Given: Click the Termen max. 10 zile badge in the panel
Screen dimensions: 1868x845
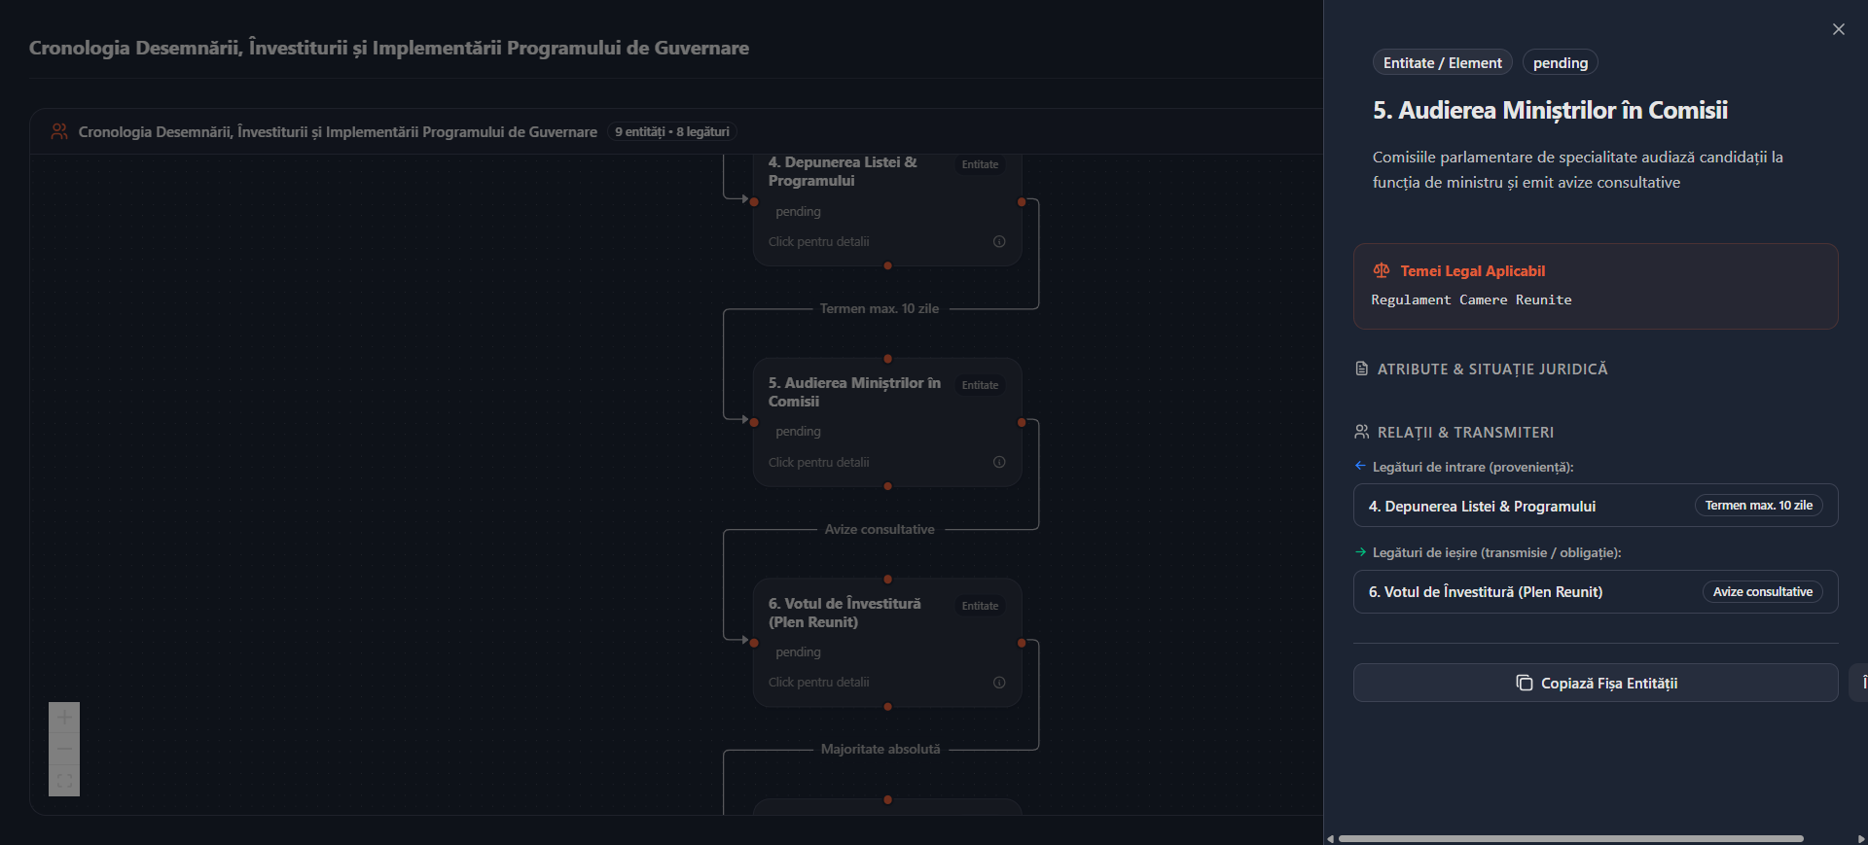Looking at the screenshot, I should [1759, 506].
